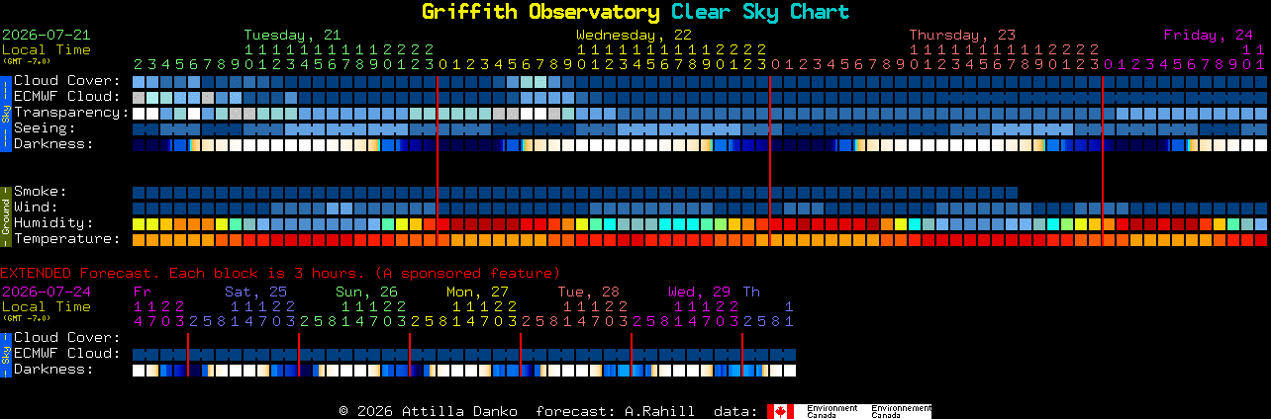Click the Environment Canada English logo text

point(831,411)
